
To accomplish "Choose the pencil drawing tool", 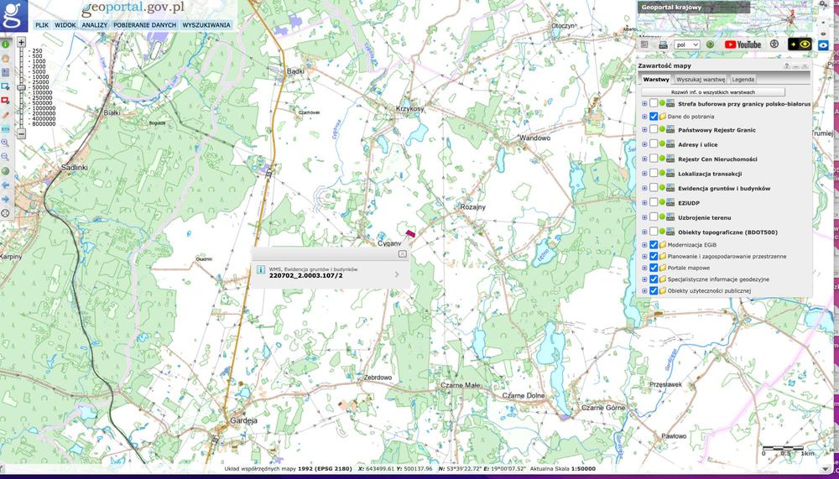I will 5,115.
